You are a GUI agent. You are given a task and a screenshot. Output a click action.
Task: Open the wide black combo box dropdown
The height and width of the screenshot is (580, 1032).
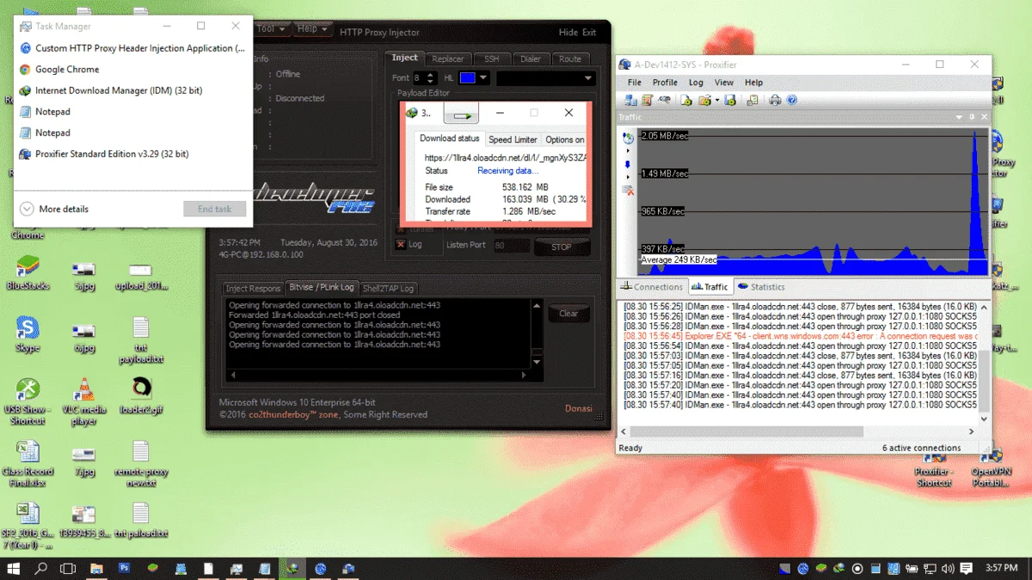pos(588,78)
